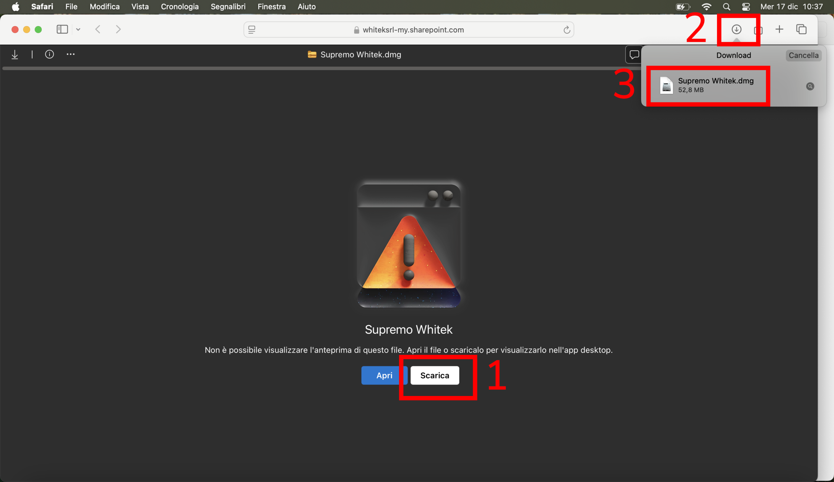This screenshot has height=482, width=834.
Task: Click the page reload icon
Action: click(x=566, y=30)
